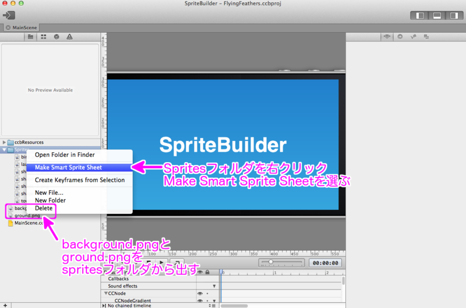Open the Warnings triangle tab icon
Image resolution: width=466 pixels, height=308 pixels.
point(69,37)
